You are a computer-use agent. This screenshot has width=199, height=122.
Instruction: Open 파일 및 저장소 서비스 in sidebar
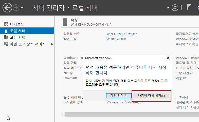tap(27, 44)
